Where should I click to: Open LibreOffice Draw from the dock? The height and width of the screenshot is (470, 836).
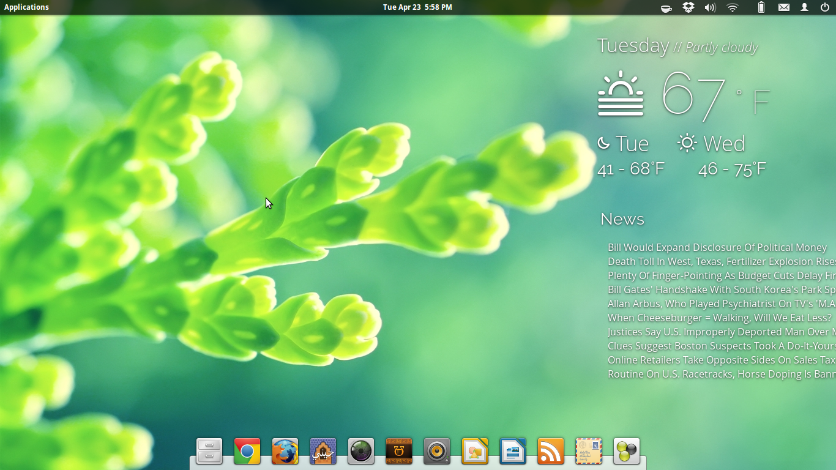[475, 452]
